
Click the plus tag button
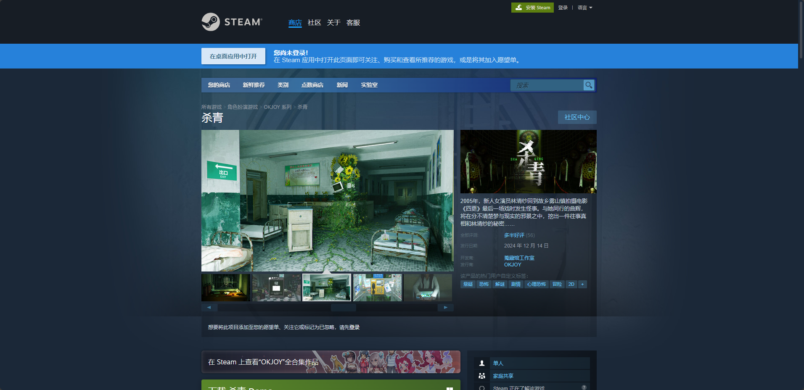pyautogui.click(x=582, y=284)
